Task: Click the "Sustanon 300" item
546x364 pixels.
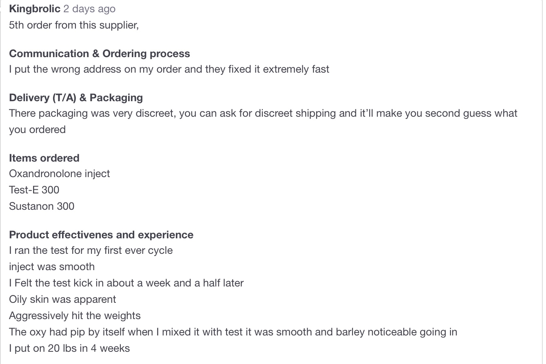Action: pyautogui.click(x=42, y=206)
